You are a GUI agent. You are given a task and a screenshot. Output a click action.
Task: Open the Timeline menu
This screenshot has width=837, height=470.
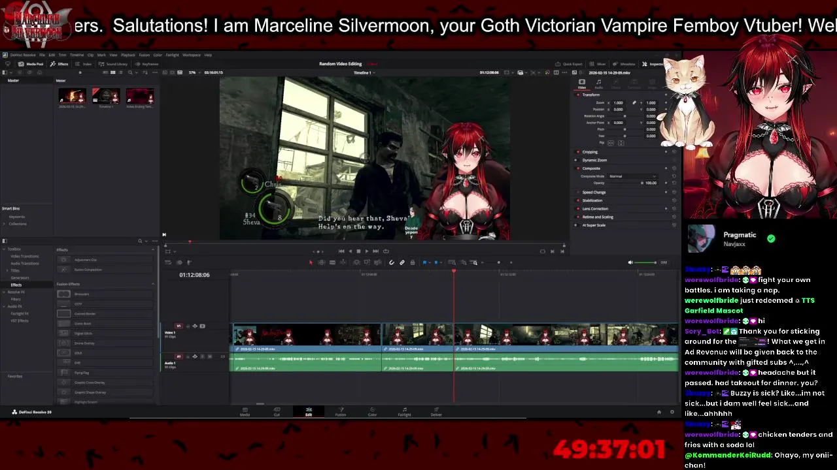point(77,55)
